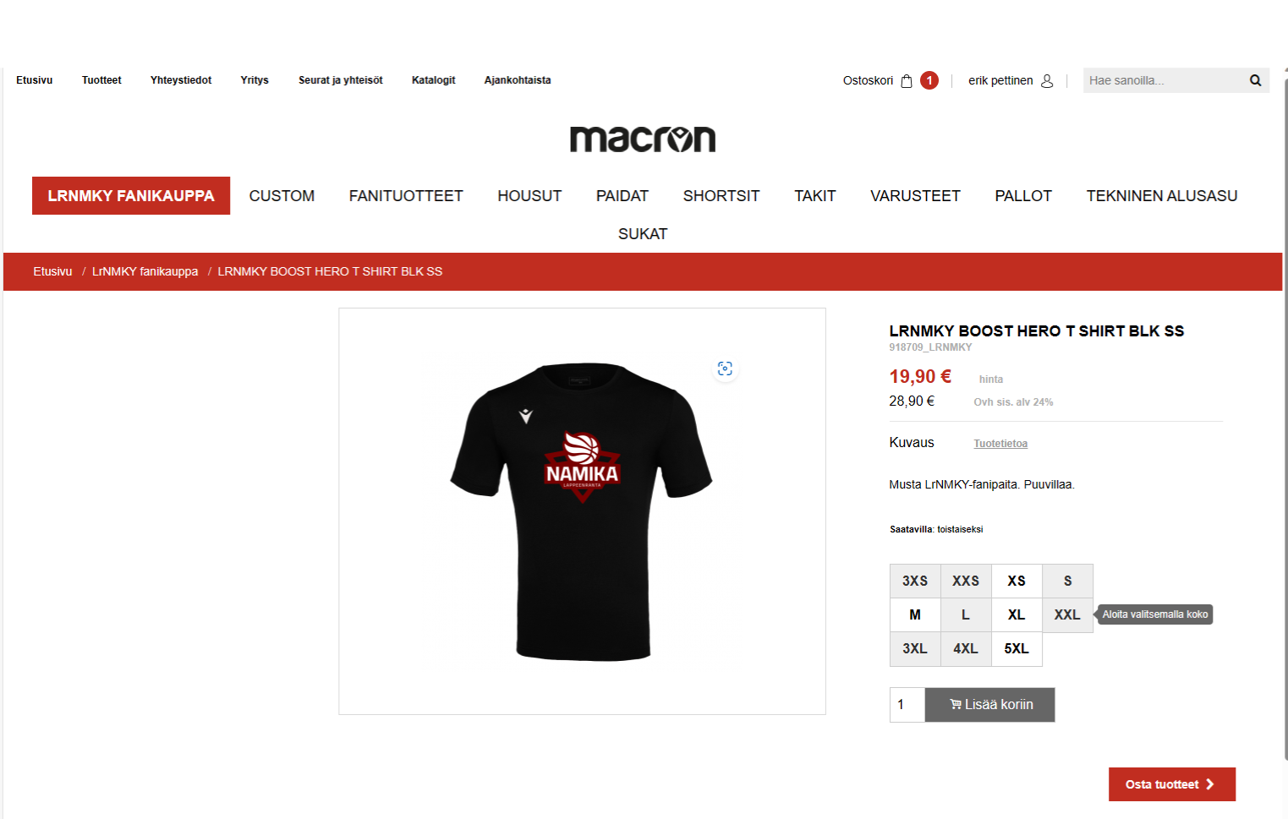
Task: Select size M
Action: [x=915, y=615]
